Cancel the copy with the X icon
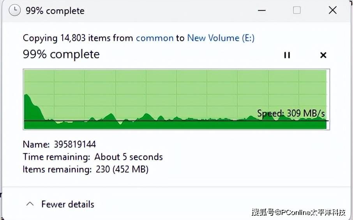The image size is (353, 220). (323, 55)
